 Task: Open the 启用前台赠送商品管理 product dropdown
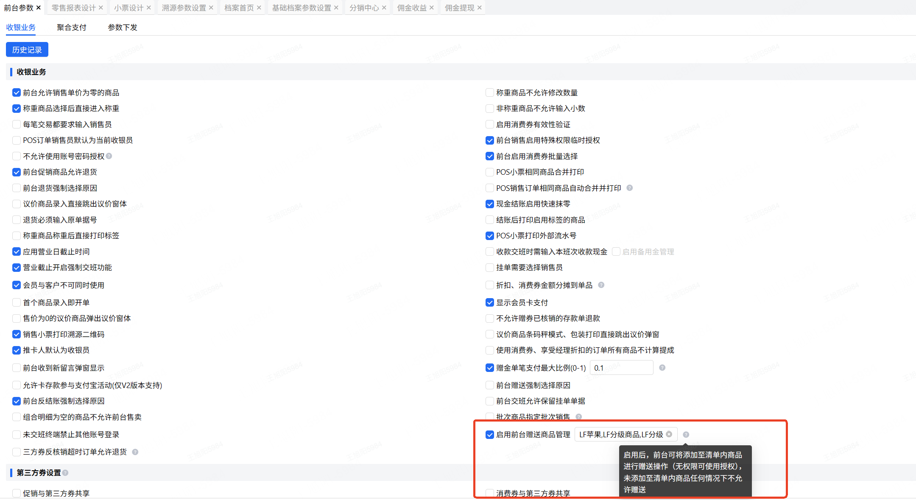pos(620,434)
